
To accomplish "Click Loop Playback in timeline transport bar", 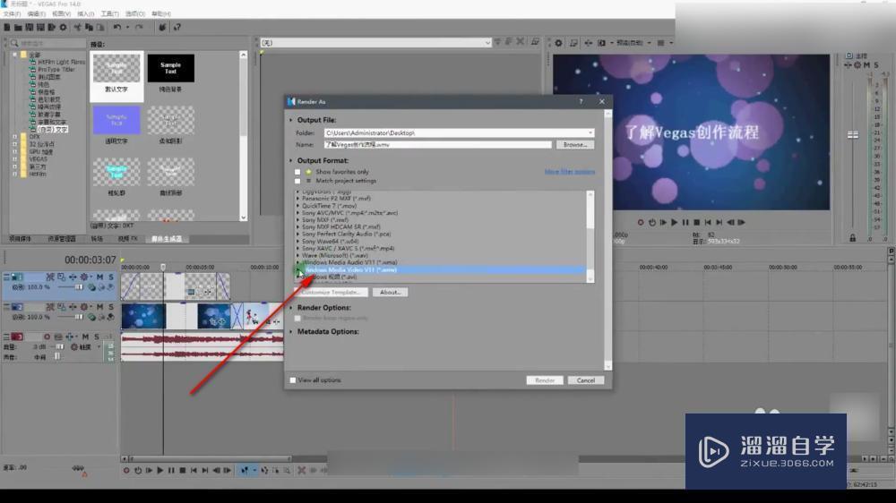I will coord(138,471).
